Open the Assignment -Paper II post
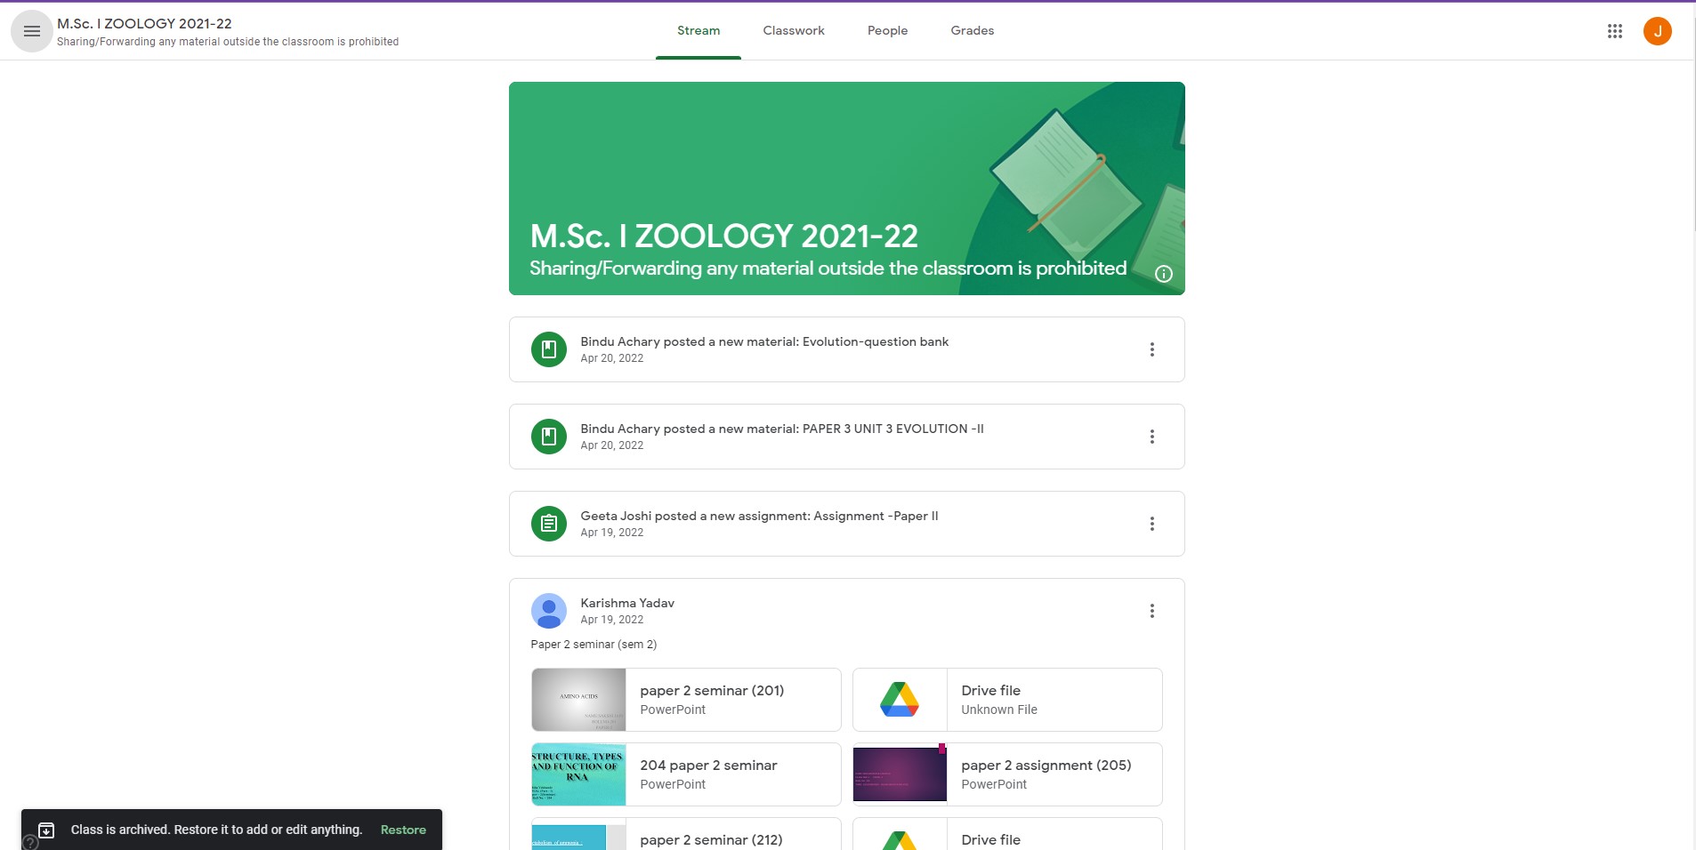The height and width of the screenshot is (850, 1696). [x=758, y=517]
